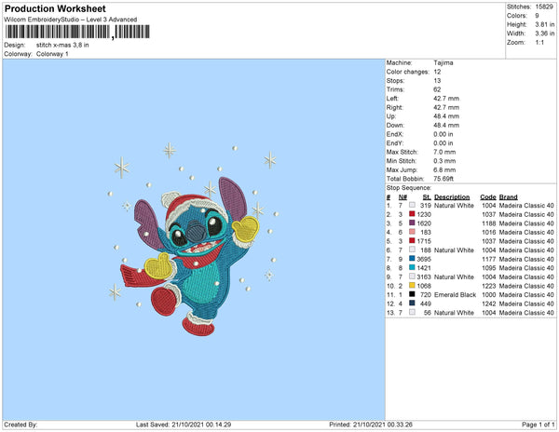Image resolution: width=559 pixels, height=432 pixels.
Task: Click the Stitch Christmas embroidery design preview
Action: (x=194, y=238)
